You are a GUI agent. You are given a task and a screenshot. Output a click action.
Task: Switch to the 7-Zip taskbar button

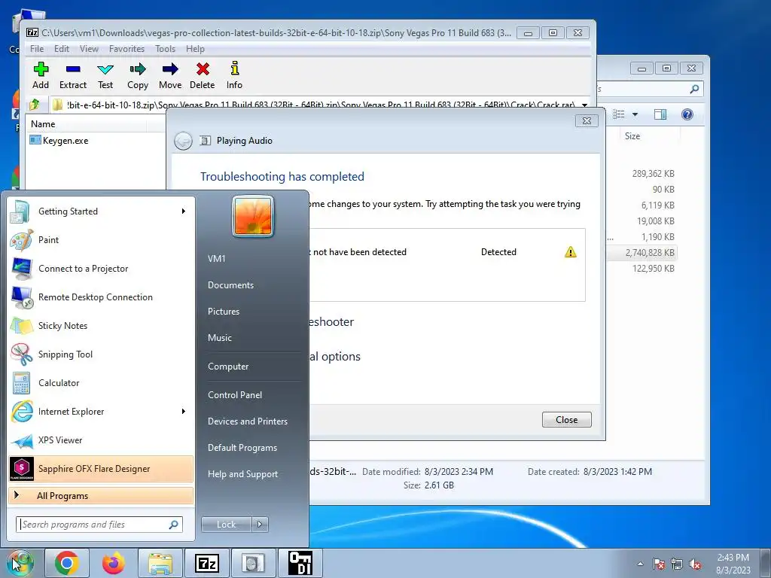click(206, 563)
